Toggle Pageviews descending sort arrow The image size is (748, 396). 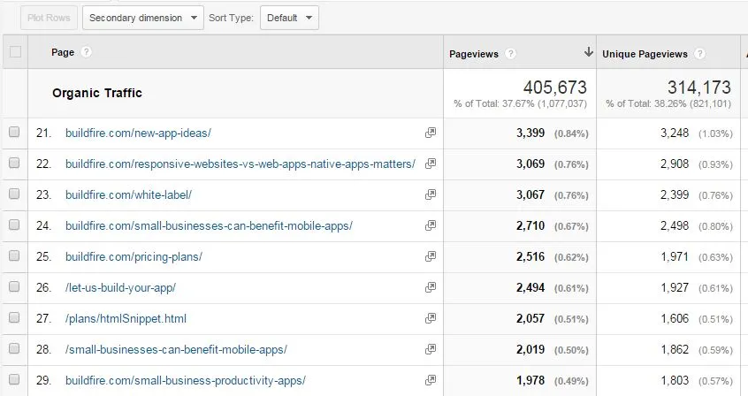[589, 52]
